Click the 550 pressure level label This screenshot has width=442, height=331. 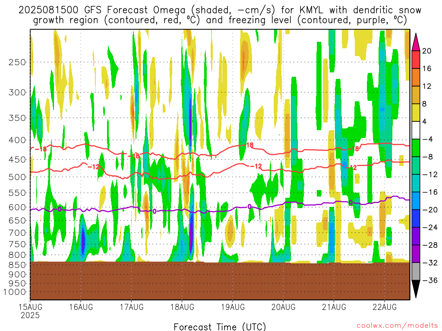[17, 193]
